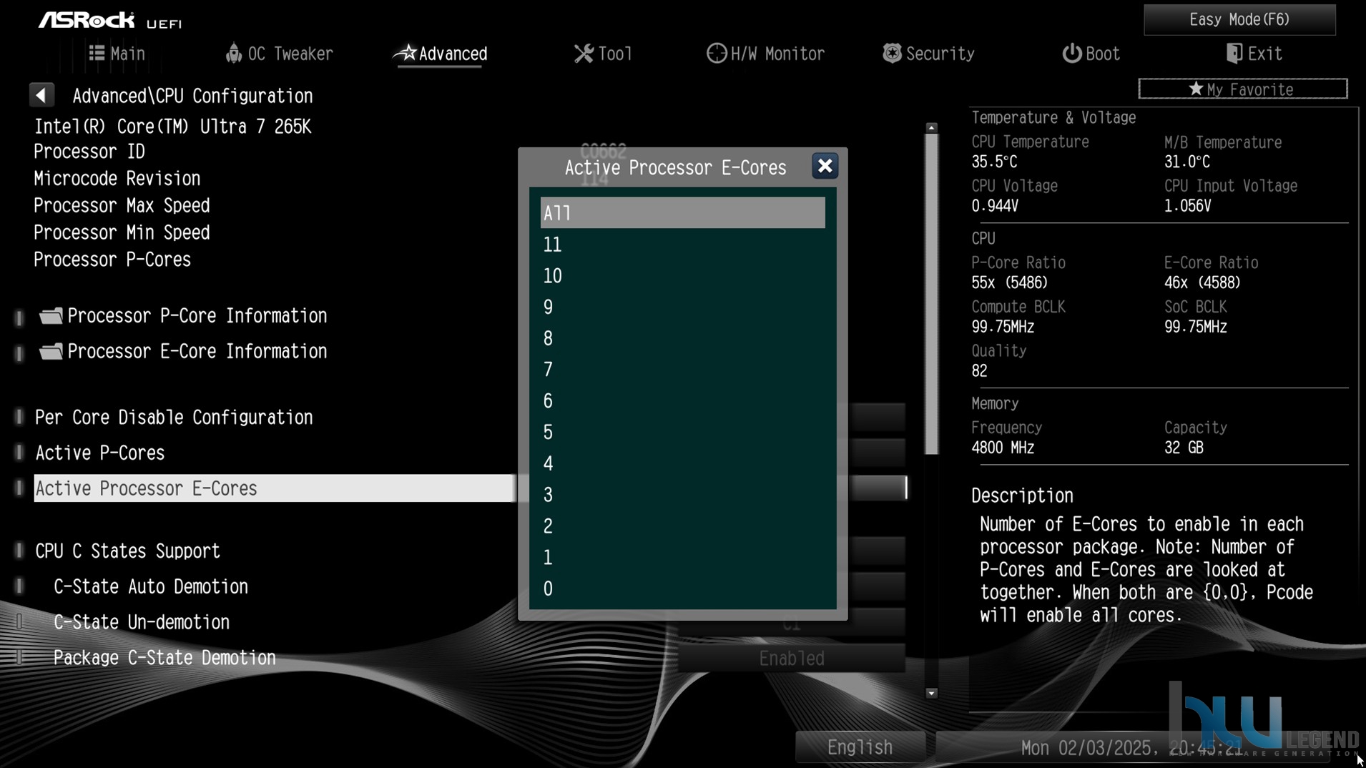
Task: Open the Tool tab
Action: coord(603,54)
